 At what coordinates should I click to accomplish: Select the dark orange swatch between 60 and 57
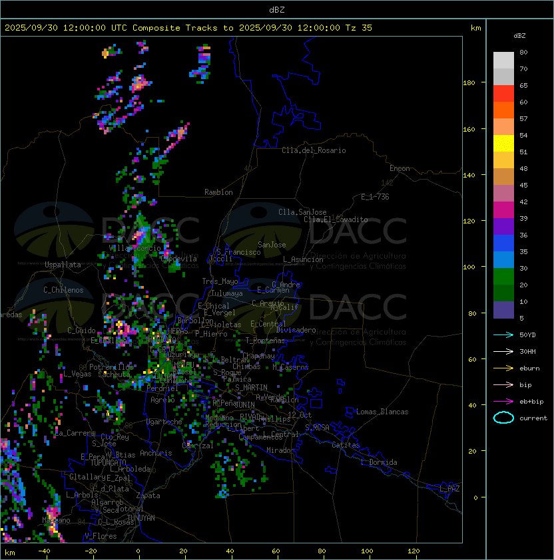click(x=503, y=110)
